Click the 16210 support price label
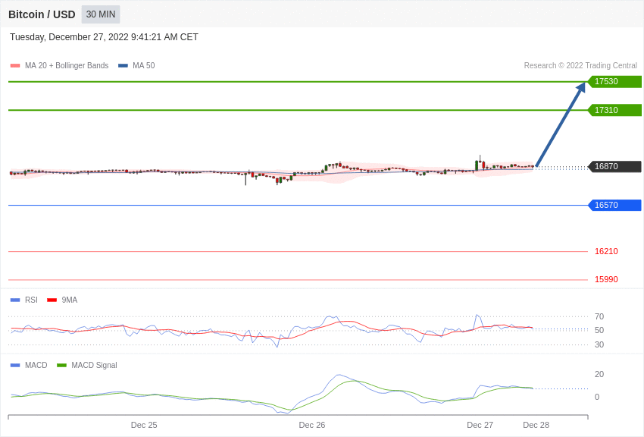 pyautogui.click(x=606, y=251)
